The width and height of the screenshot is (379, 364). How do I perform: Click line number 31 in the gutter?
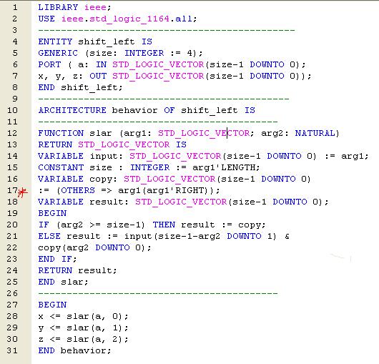(12, 350)
